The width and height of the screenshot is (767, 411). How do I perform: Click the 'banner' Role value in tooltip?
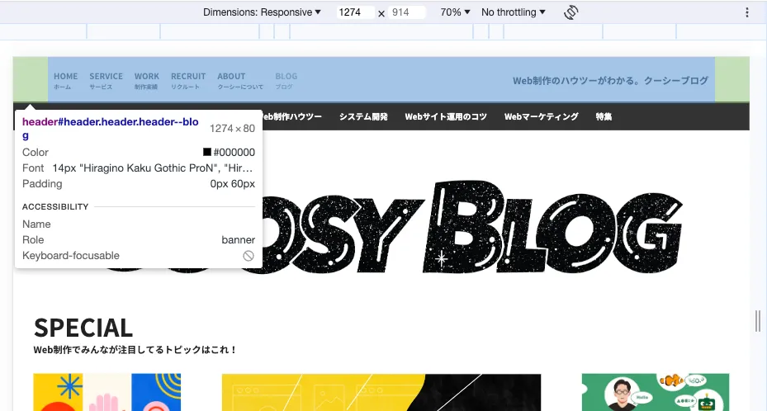point(239,240)
